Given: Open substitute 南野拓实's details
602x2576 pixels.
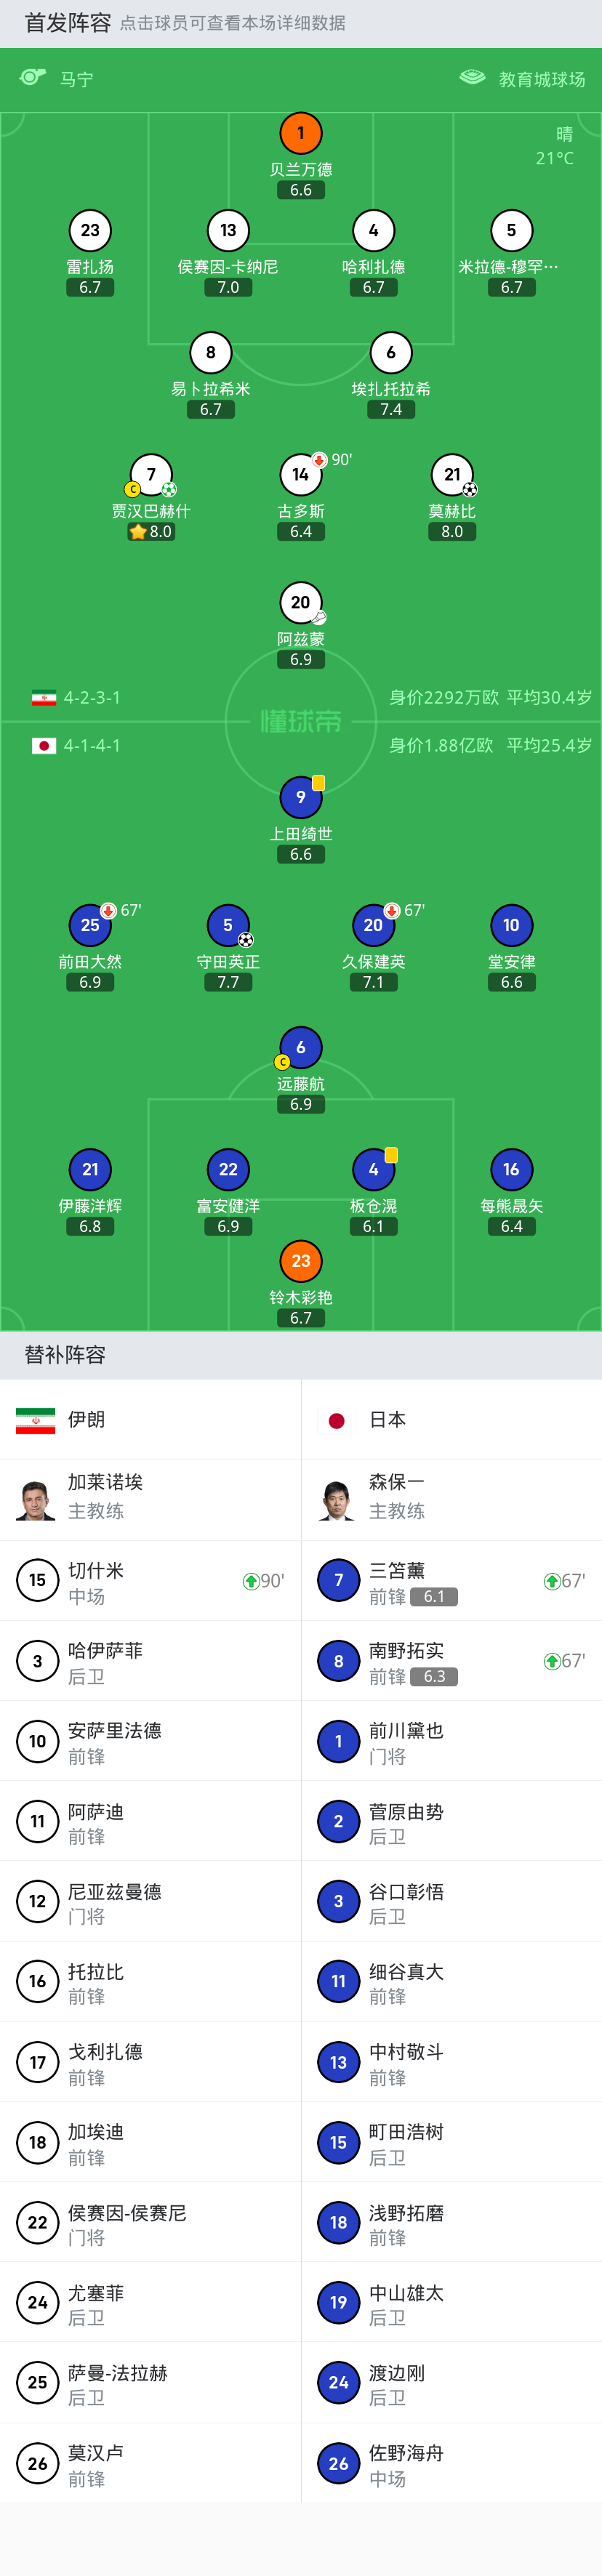Looking at the screenshot, I should [451, 1661].
